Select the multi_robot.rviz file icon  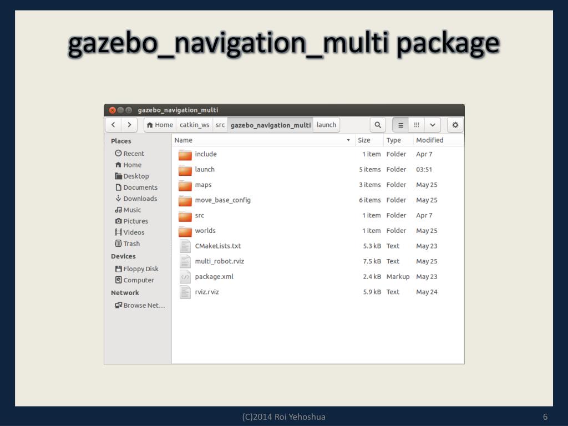(x=185, y=261)
